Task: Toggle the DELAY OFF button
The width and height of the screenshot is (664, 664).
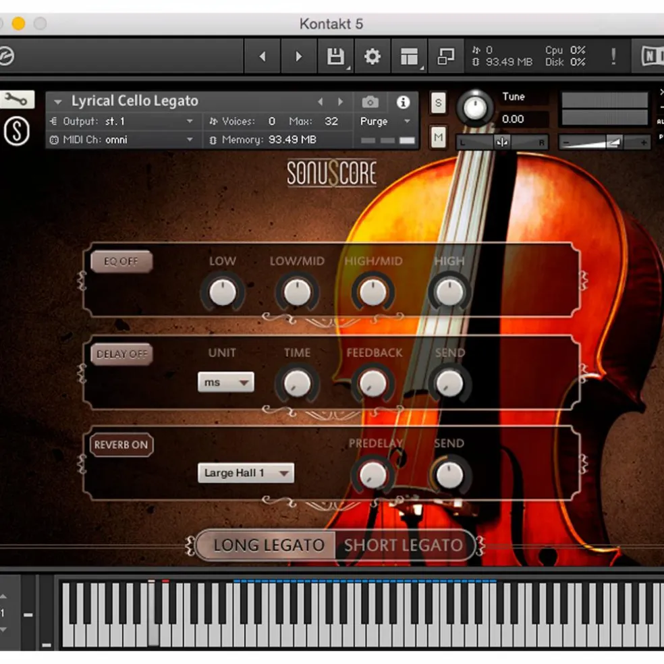Action: [121, 354]
